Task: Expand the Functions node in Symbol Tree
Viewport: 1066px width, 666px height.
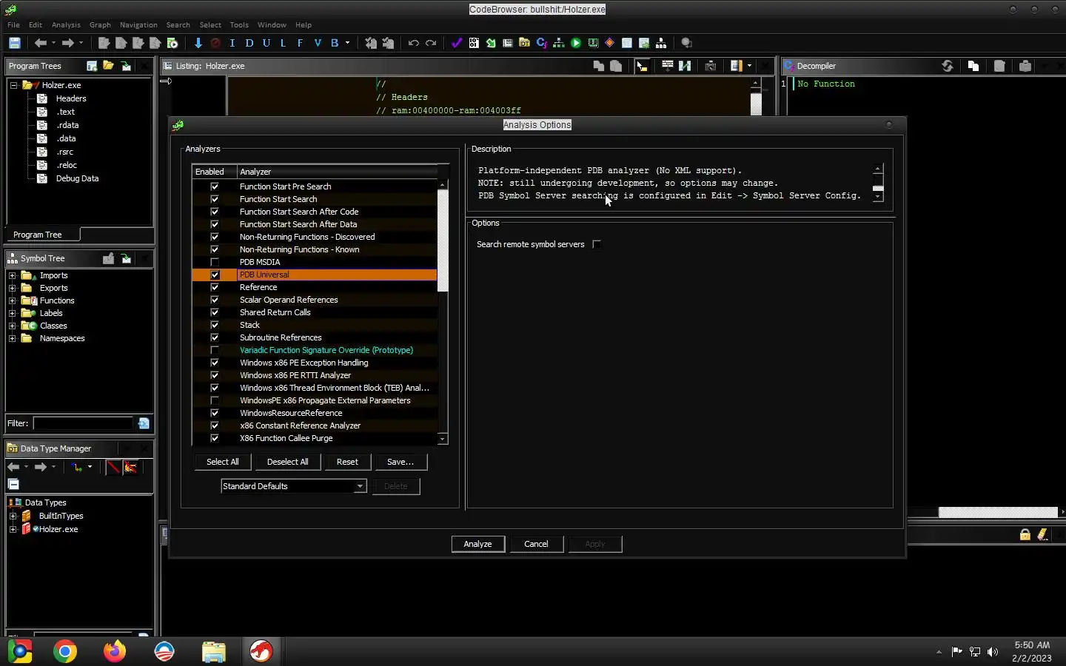Action: (x=13, y=300)
